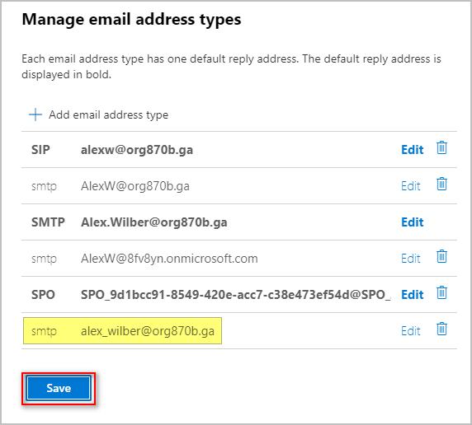Image resolution: width=472 pixels, height=425 pixels.
Task: Click the SPO type label
Action: [x=43, y=295]
